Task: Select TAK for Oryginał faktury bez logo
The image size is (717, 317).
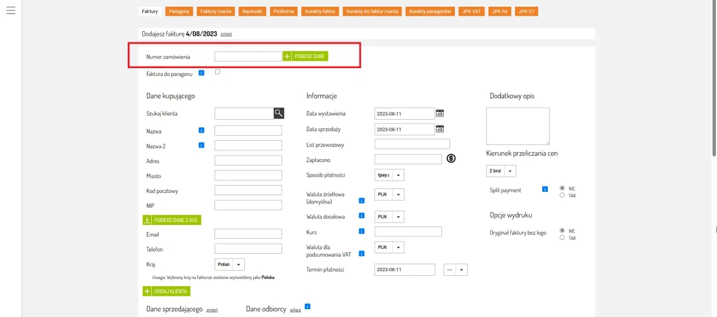Action: (x=562, y=238)
